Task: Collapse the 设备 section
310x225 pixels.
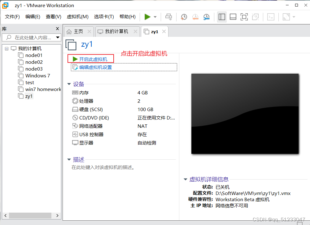Action: [69, 84]
